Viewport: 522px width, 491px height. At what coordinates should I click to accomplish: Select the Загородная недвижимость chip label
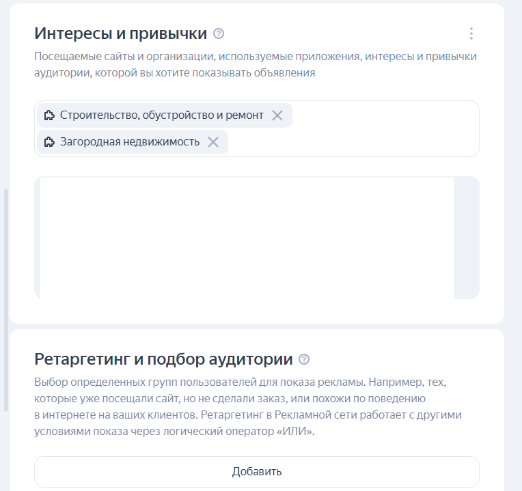click(130, 142)
